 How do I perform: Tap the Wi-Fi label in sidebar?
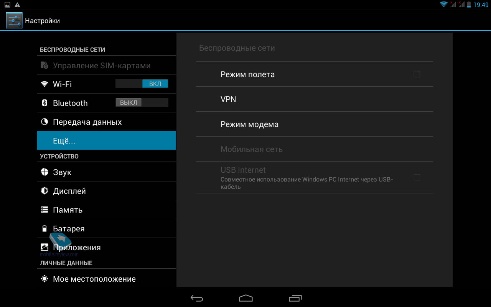click(x=62, y=84)
